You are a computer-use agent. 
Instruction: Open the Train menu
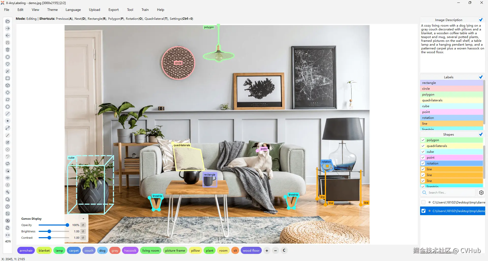(145, 10)
